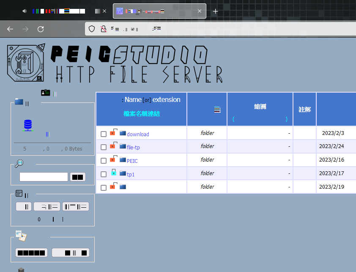
Task: Click the folder icon next to PEIC
Action: click(123, 160)
